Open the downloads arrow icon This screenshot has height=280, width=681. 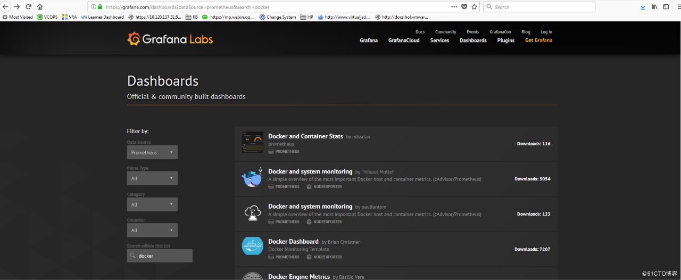(643, 7)
